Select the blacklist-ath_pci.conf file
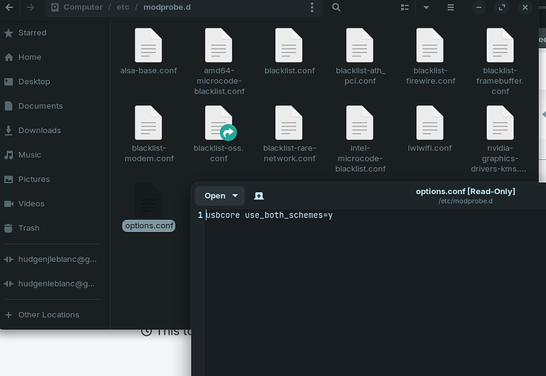546x376 pixels. point(360,57)
